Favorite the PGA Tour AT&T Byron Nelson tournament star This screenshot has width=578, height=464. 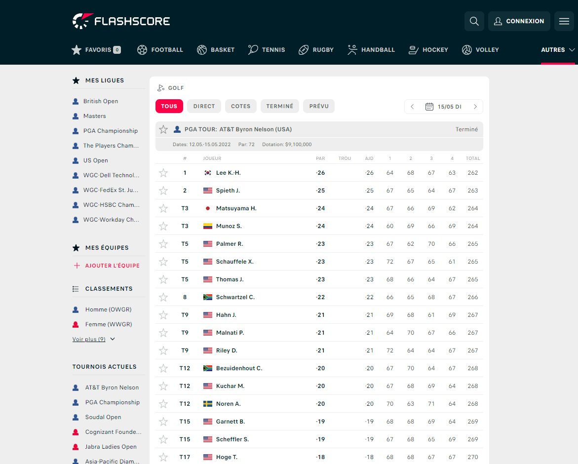point(163,129)
